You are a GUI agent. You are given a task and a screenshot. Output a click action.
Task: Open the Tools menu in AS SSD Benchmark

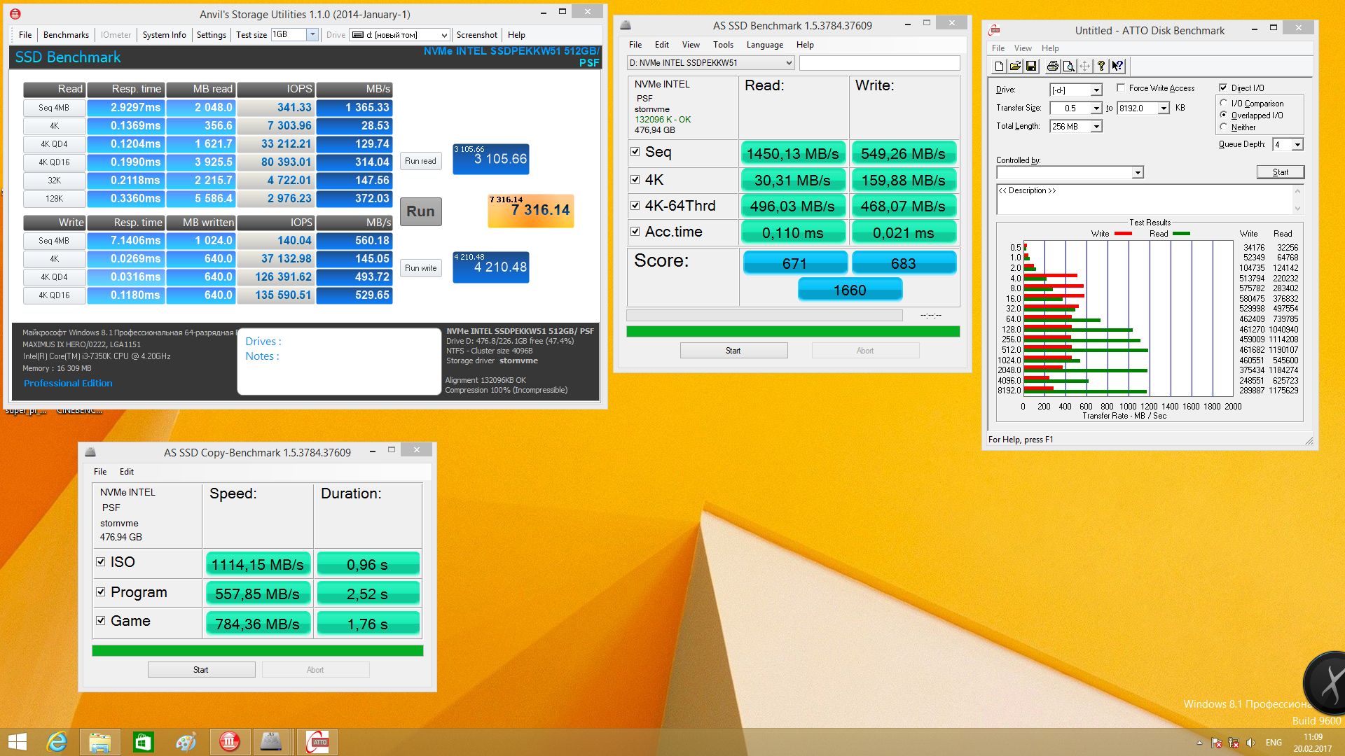pyautogui.click(x=723, y=45)
